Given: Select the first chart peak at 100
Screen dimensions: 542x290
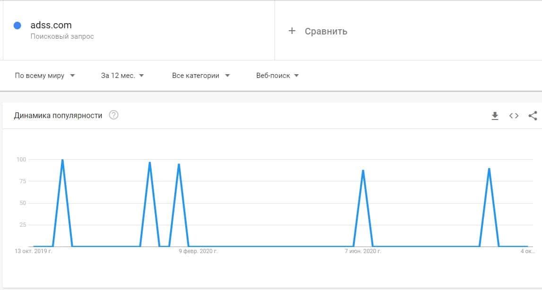Looking at the screenshot, I should point(62,160).
